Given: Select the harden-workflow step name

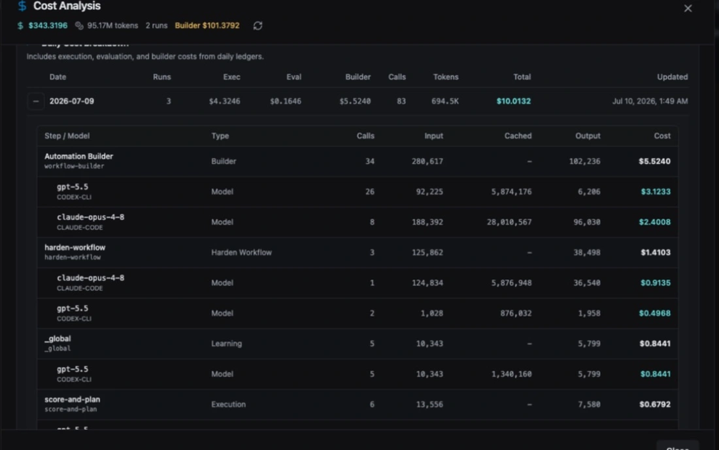Looking at the screenshot, I should click(75, 248).
